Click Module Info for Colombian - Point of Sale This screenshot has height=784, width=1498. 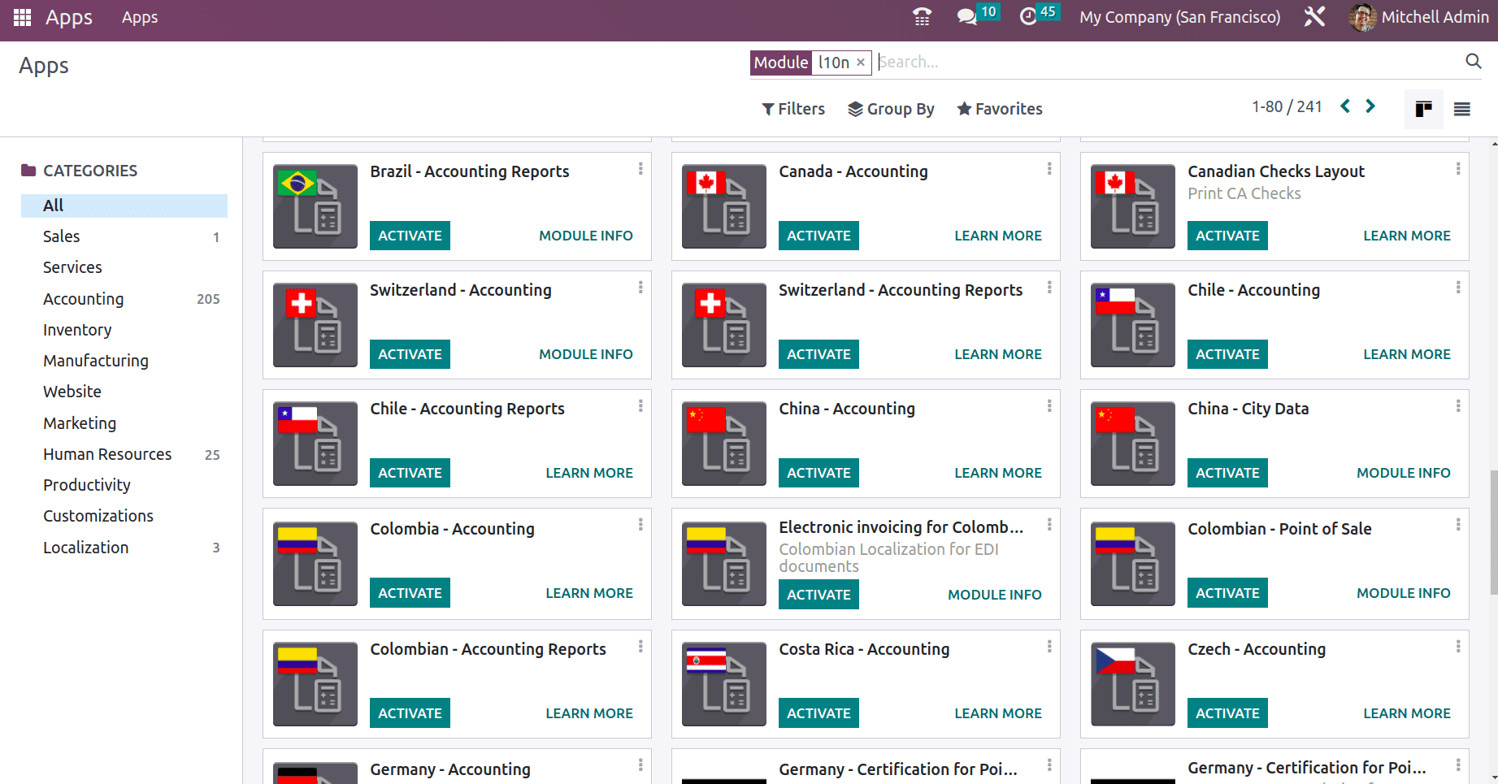coord(1403,593)
